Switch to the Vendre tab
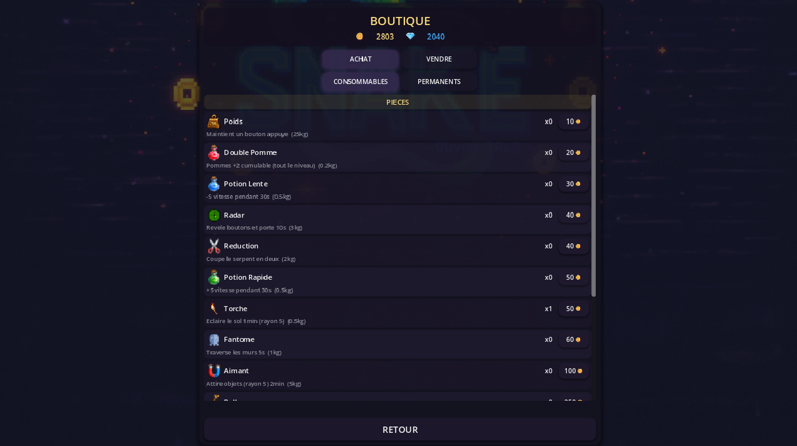 pos(439,59)
